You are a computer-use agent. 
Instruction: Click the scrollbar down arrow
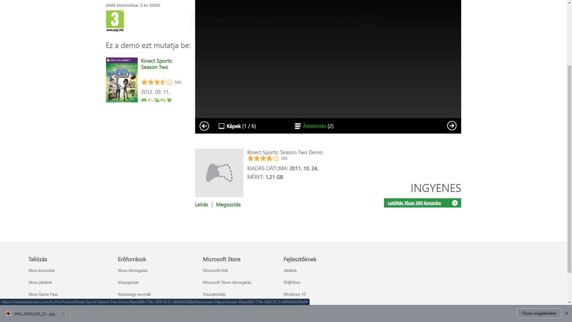tap(569, 302)
